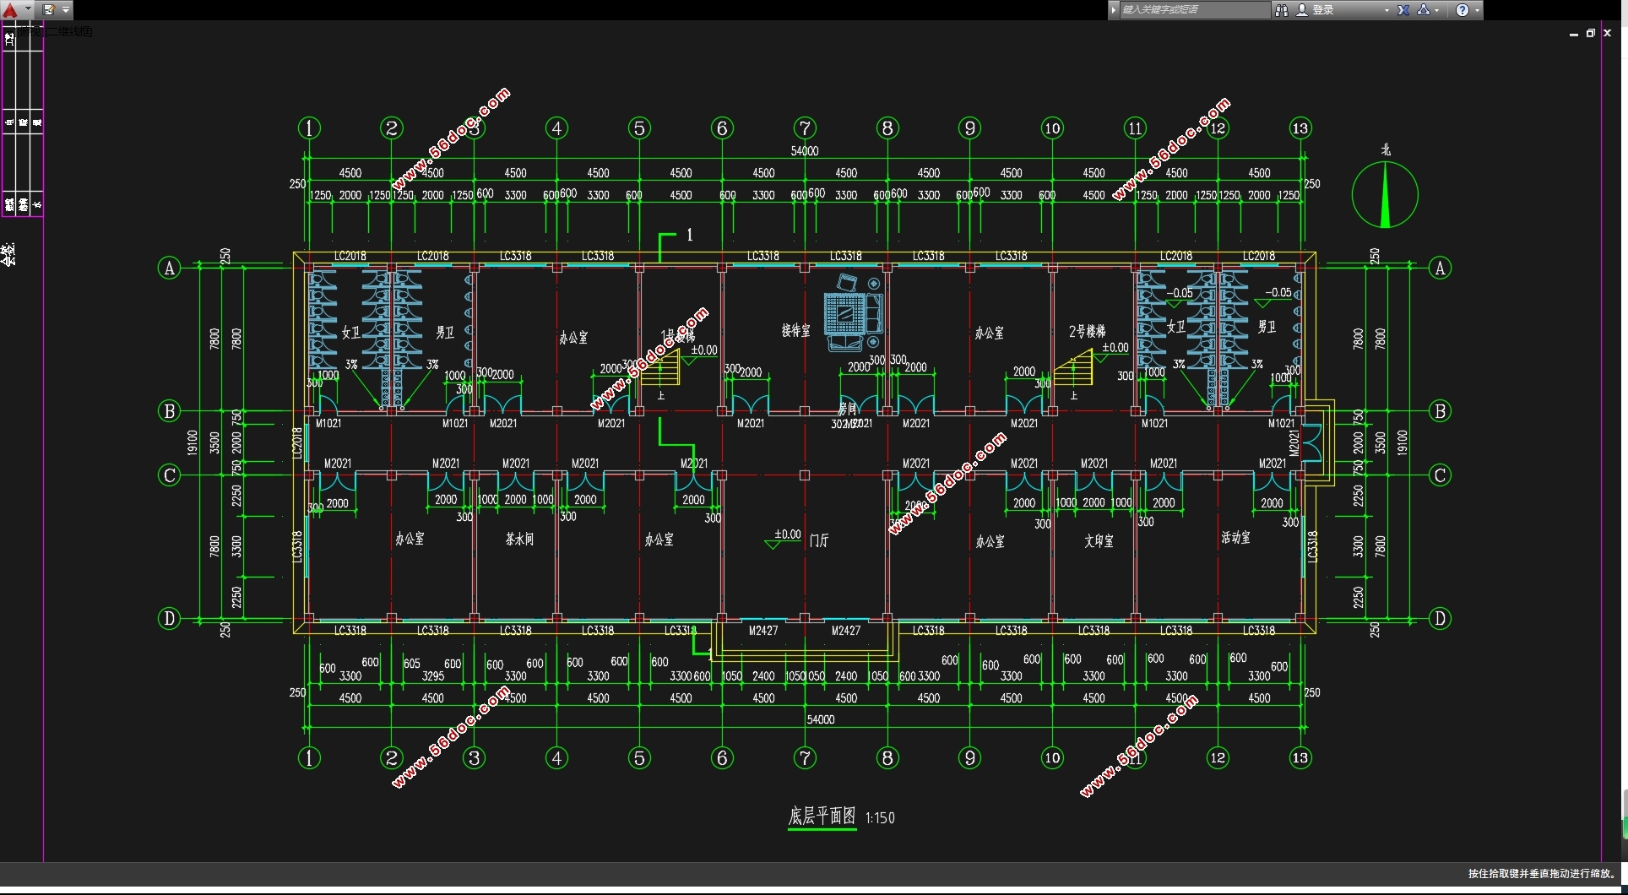Click the binoculars search icon

1281,10
